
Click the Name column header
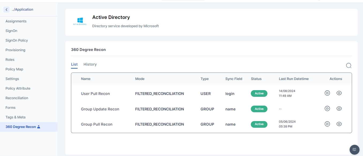click(86, 79)
